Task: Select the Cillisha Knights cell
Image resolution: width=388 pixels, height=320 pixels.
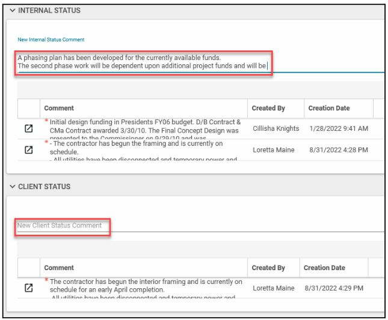Action: 276,128
